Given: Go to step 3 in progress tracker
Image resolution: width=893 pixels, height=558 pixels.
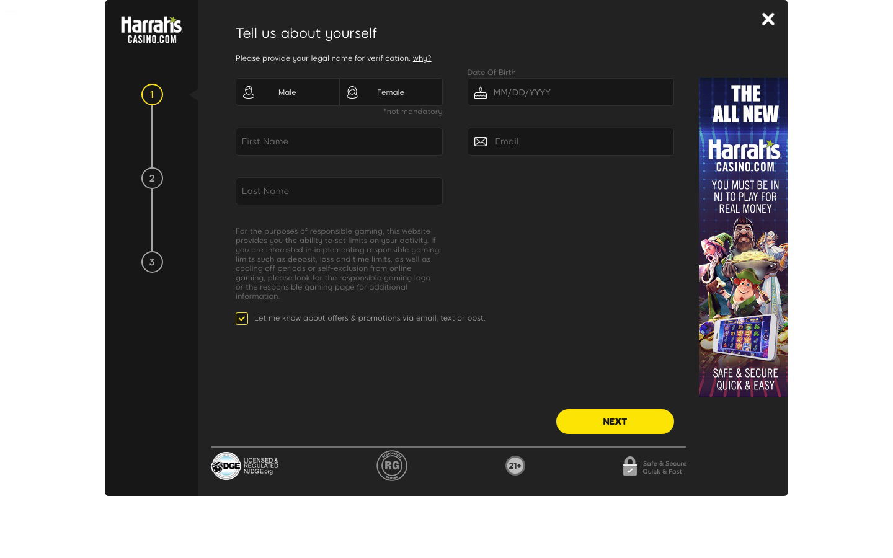Looking at the screenshot, I should point(152,262).
